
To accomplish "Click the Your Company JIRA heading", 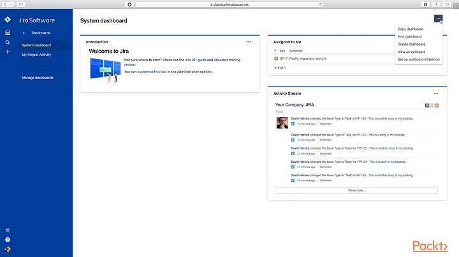I will click(295, 105).
